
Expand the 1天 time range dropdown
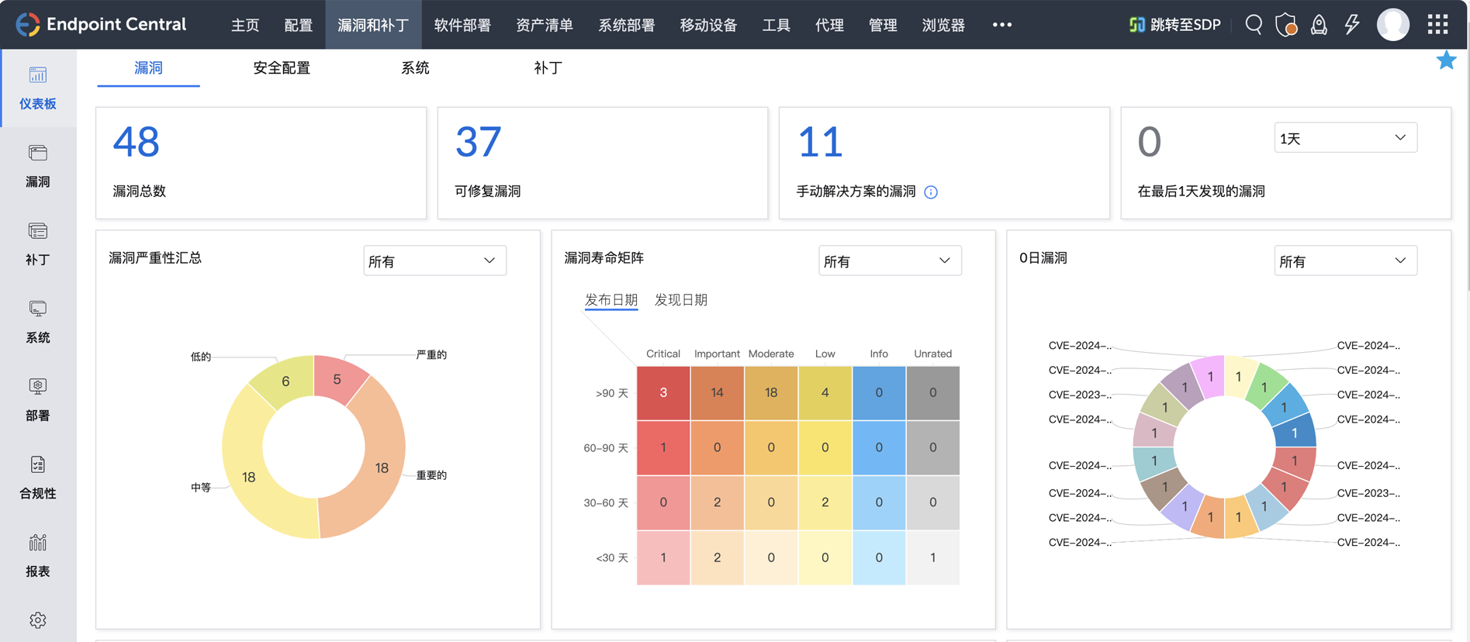click(x=1345, y=138)
